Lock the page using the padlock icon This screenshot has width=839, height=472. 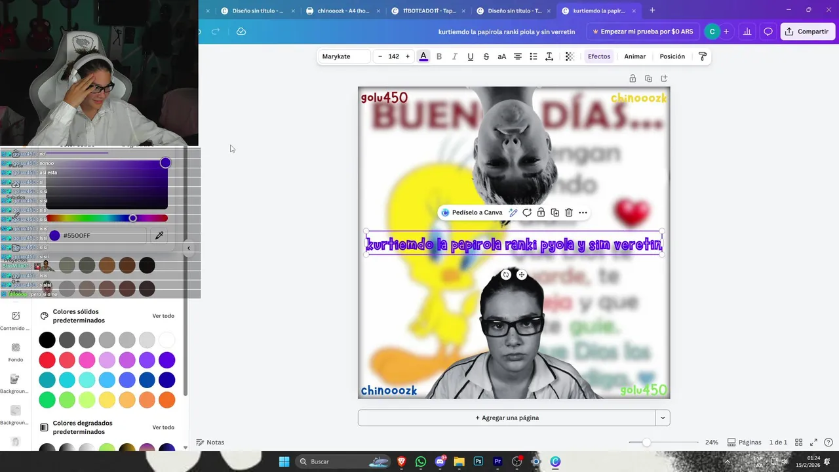tap(633, 79)
